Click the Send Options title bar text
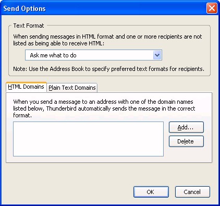The height and width of the screenshot is (206, 220). pos(25,8)
